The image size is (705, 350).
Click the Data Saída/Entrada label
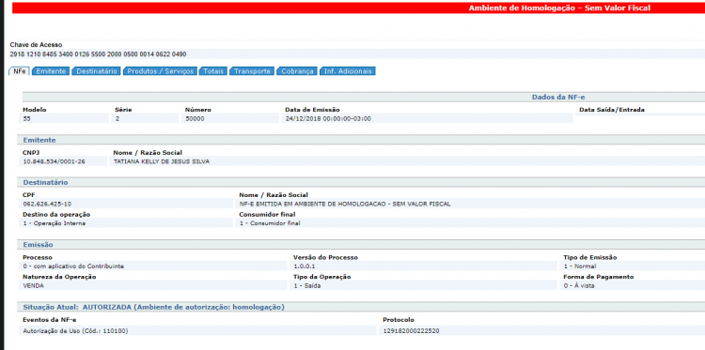click(612, 110)
